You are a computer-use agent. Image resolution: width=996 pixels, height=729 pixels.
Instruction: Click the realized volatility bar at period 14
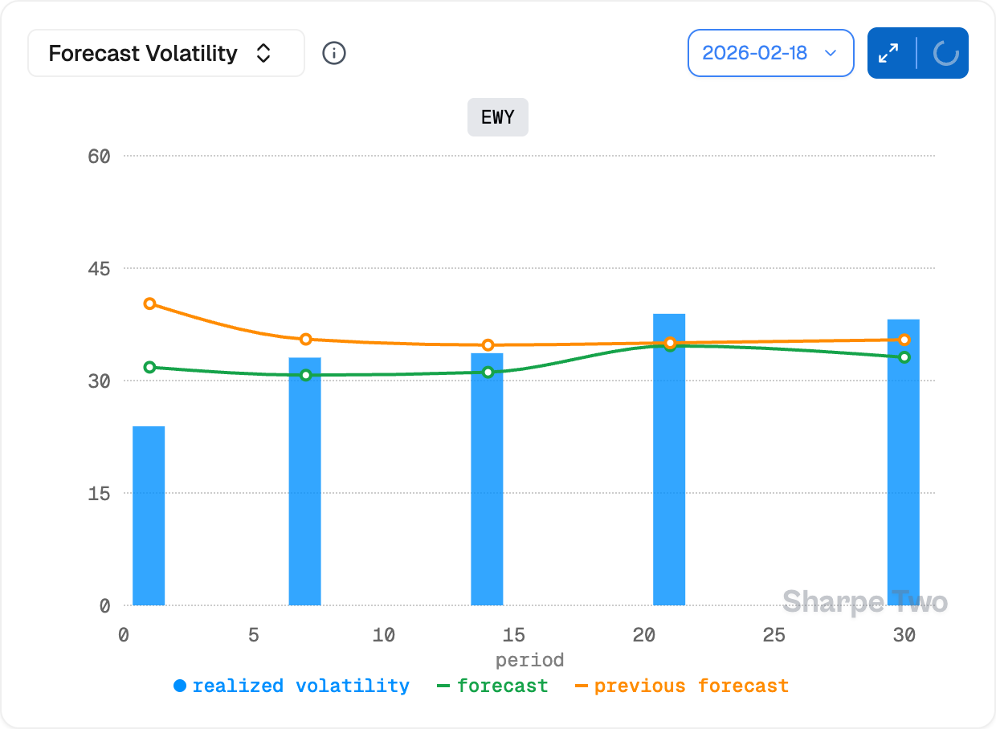[x=487, y=479]
